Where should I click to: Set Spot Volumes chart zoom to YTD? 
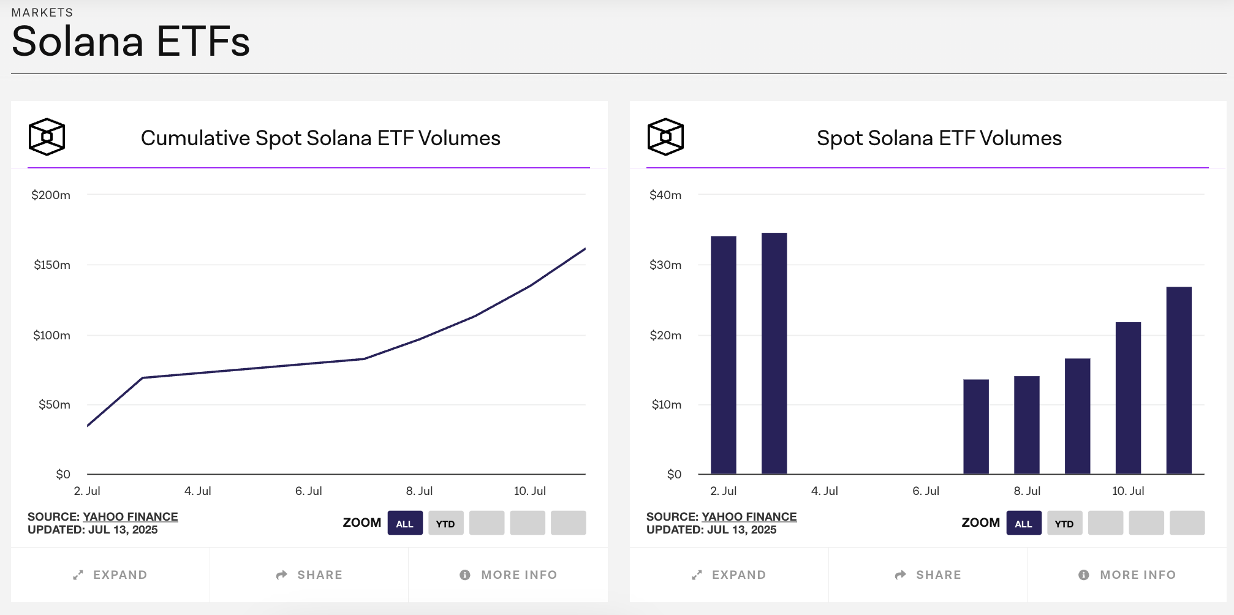coord(1064,523)
